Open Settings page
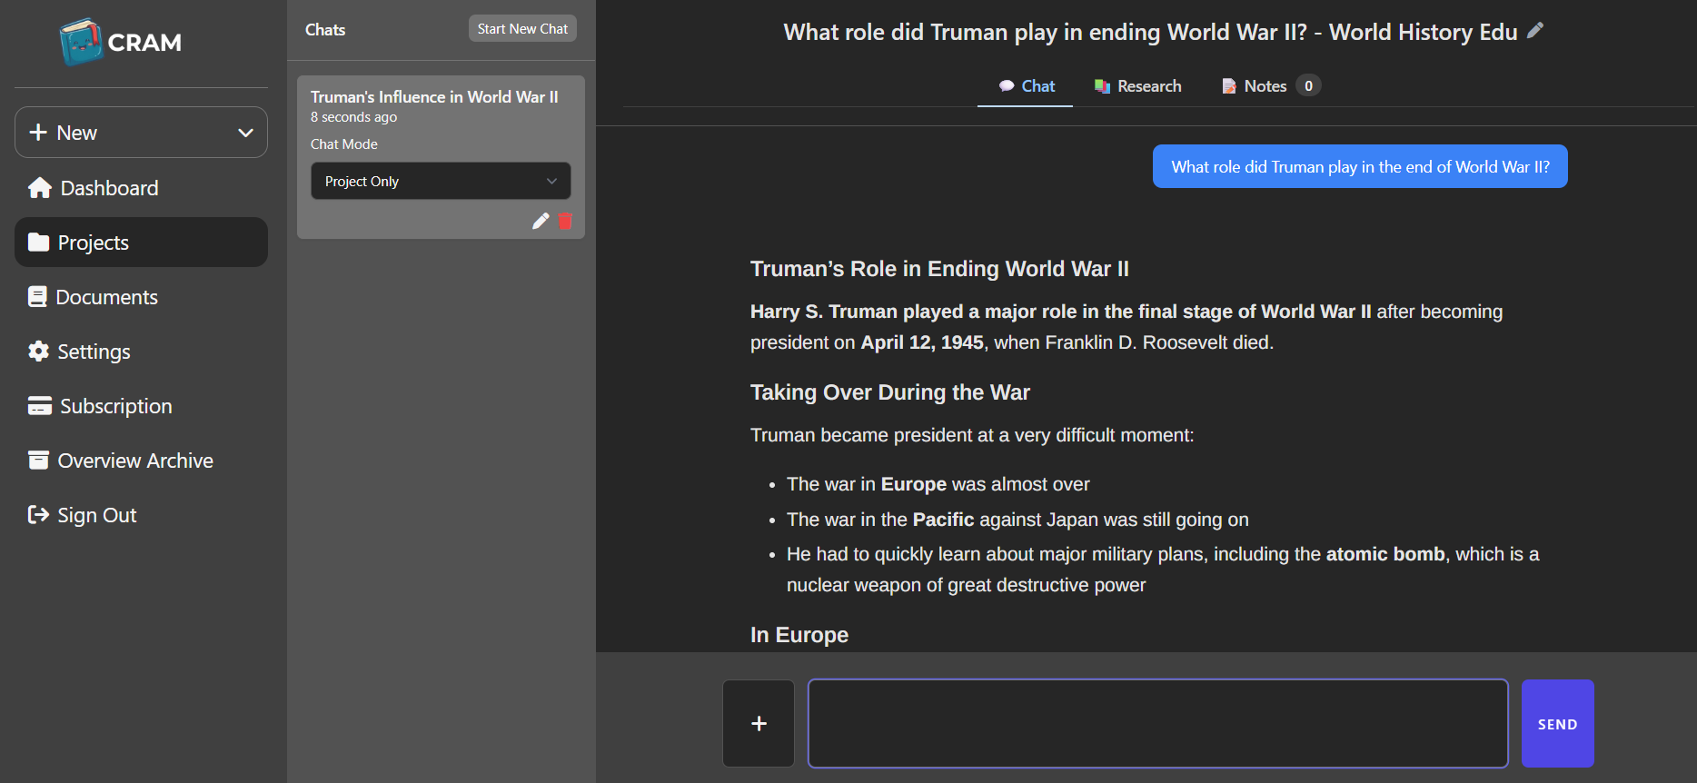The width and height of the screenshot is (1697, 783). pos(141,352)
